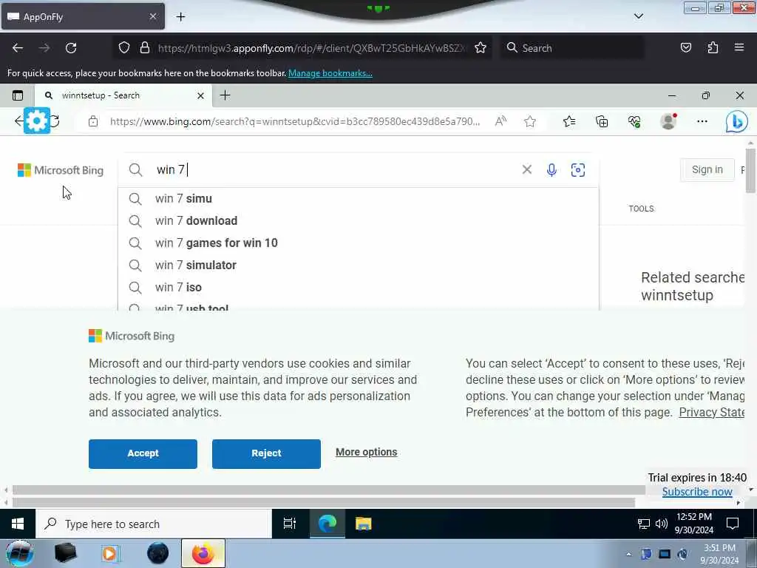Select the winntsetup - Search tab
Screen dimensions: 757x568
coord(123,95)
